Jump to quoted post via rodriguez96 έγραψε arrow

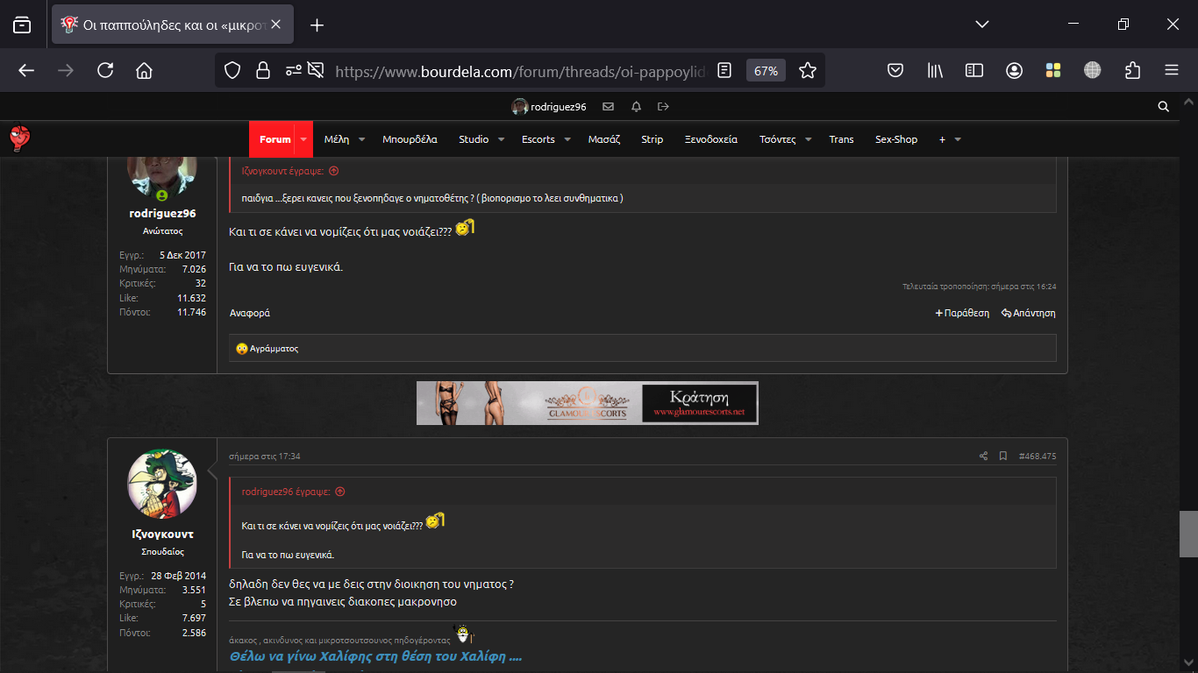pos(340,492)
